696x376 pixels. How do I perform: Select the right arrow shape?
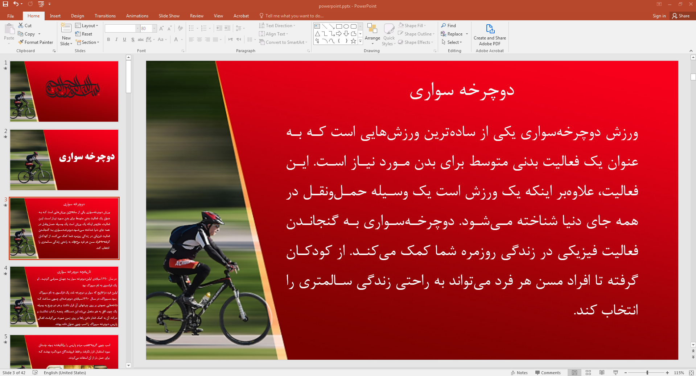[339, 34]
